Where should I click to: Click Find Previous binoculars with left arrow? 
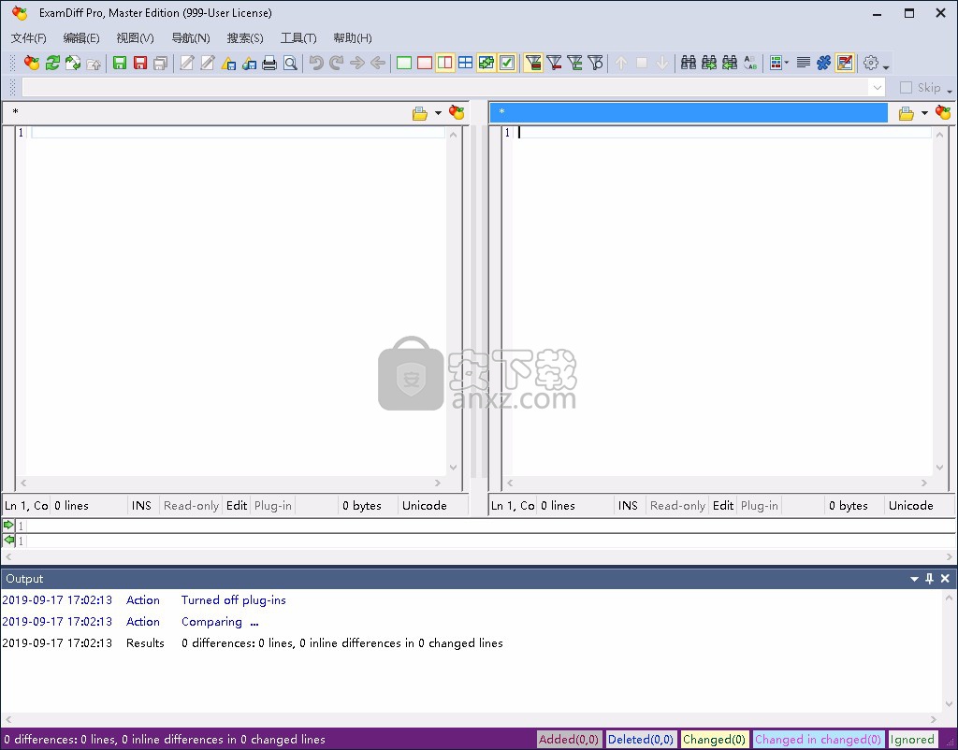[x=730, y=63]
